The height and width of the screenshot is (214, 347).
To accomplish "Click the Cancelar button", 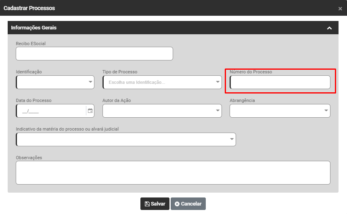I will coord(188,204).
